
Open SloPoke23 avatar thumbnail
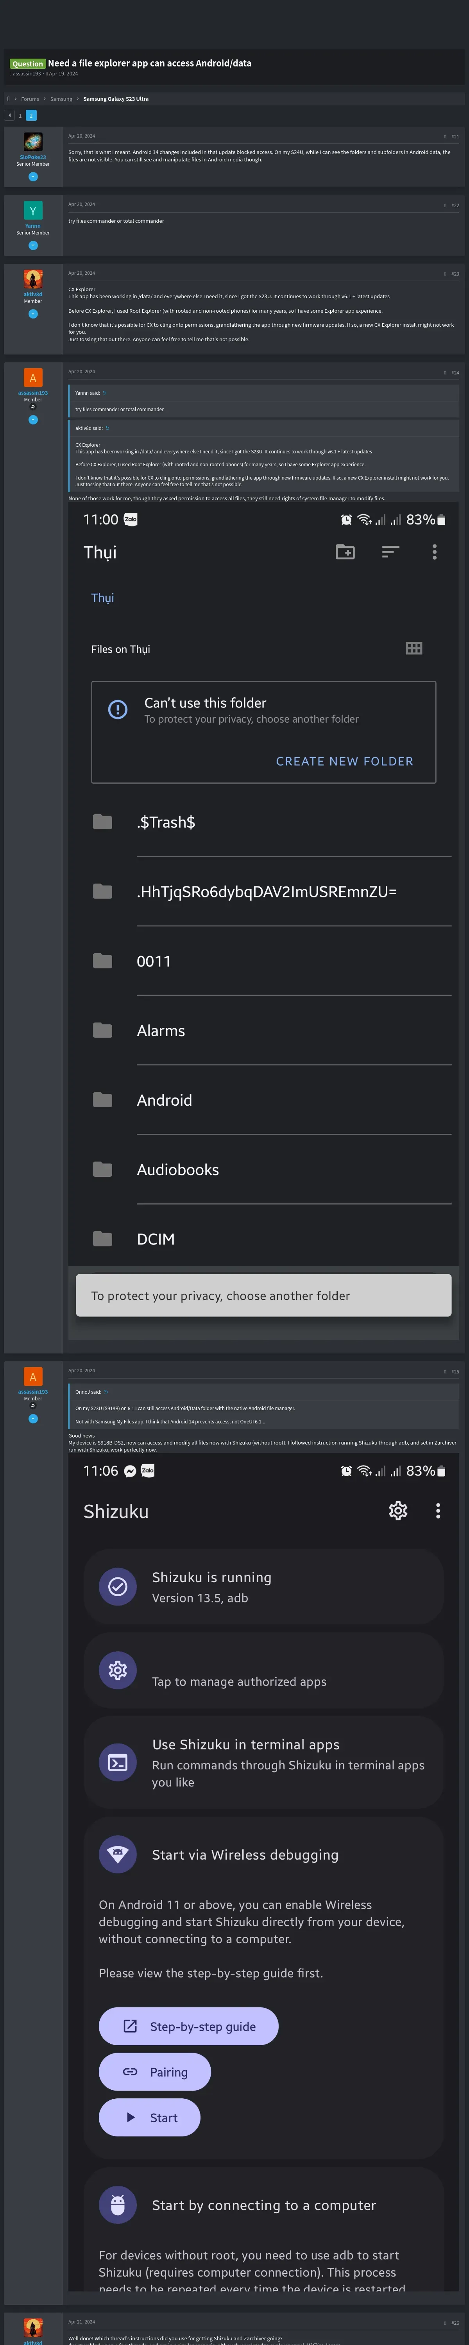tap(33, 142)
